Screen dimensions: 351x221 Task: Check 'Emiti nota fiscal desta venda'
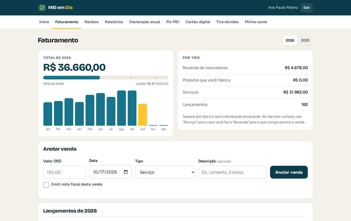tap(46, 185)
